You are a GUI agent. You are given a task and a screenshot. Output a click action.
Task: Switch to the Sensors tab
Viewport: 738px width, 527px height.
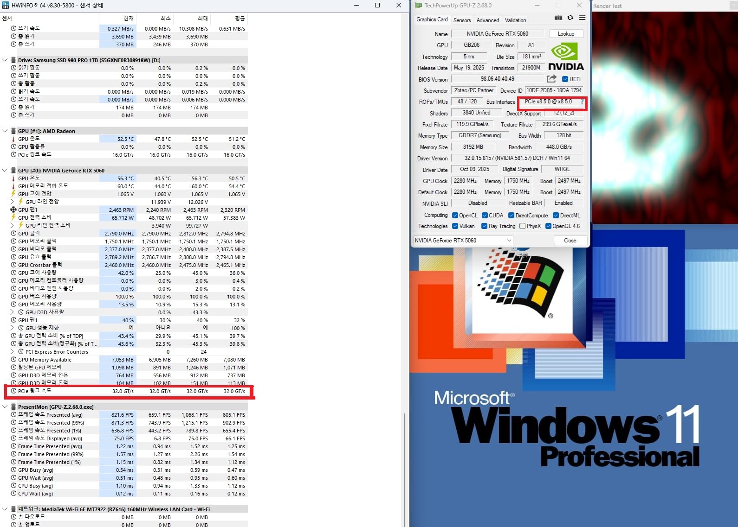click(x=462, y=20)
